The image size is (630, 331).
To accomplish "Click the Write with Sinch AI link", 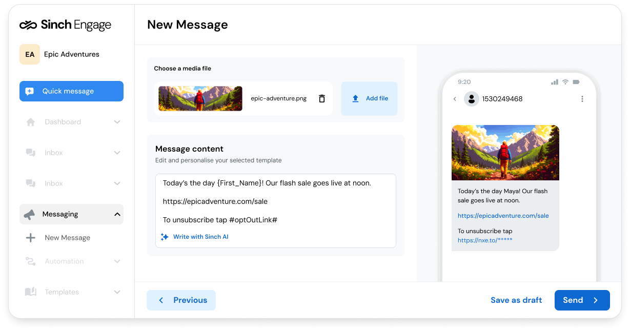I will (200, 237).
